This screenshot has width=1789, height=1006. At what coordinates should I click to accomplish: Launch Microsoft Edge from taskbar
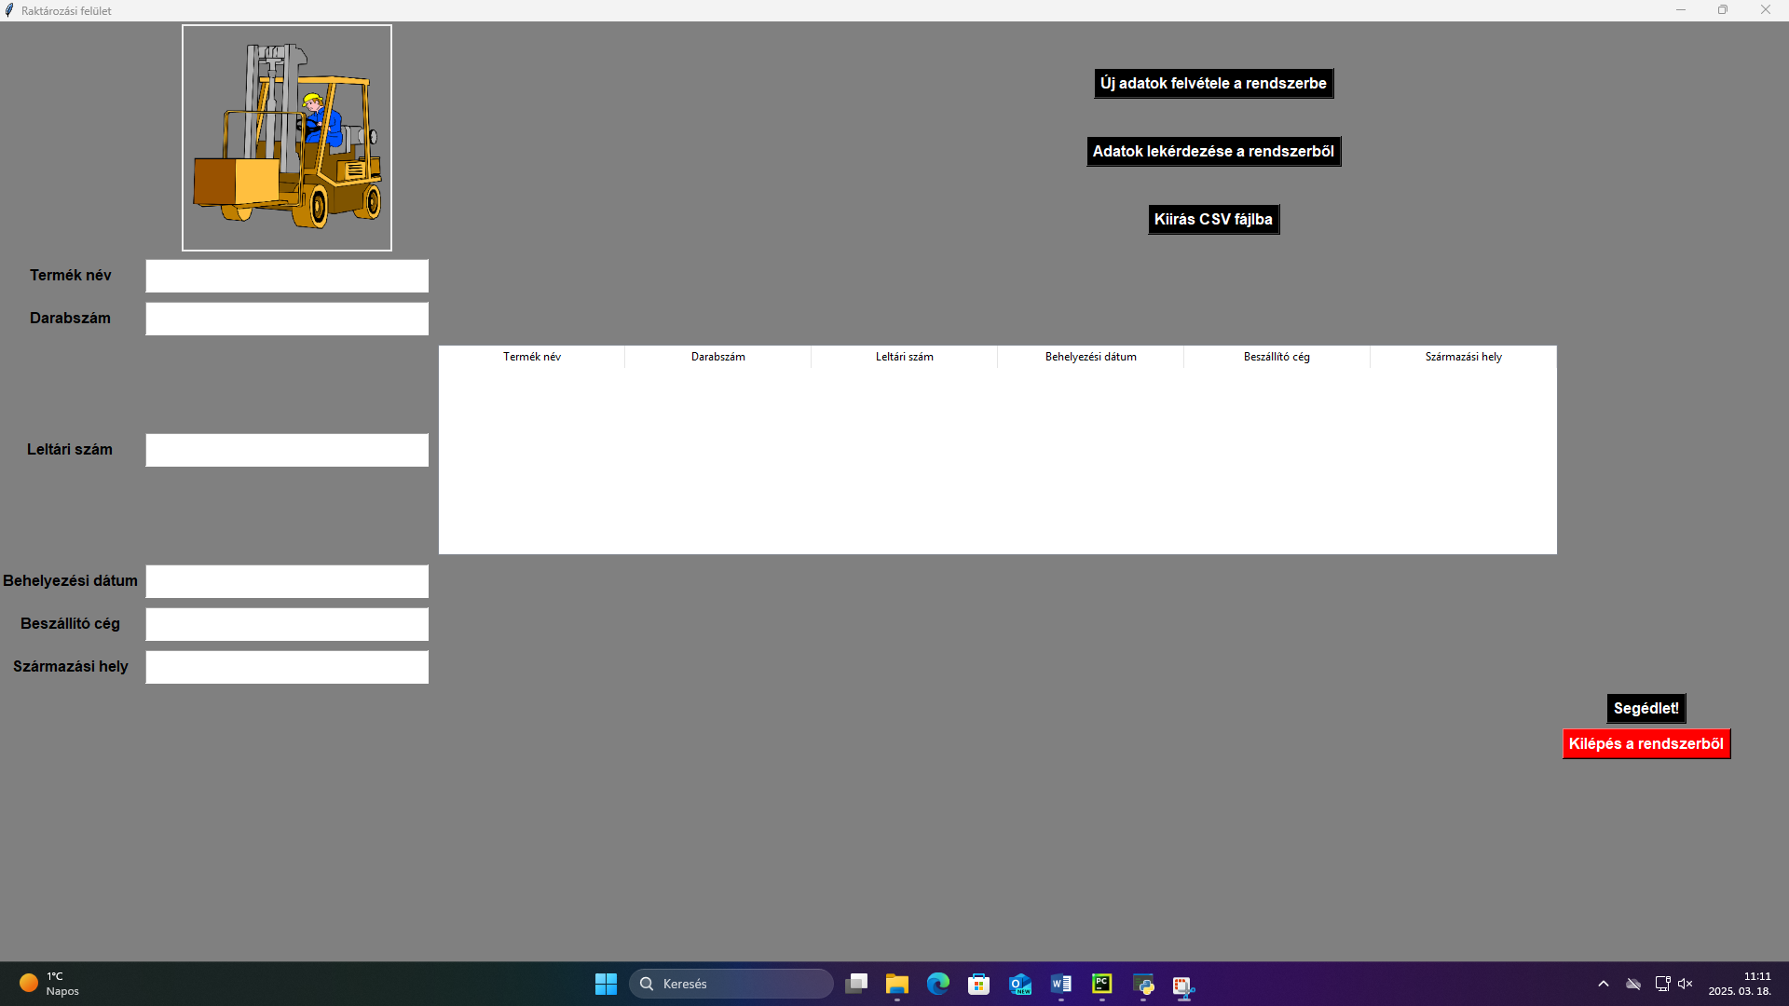tap(938, 984)
